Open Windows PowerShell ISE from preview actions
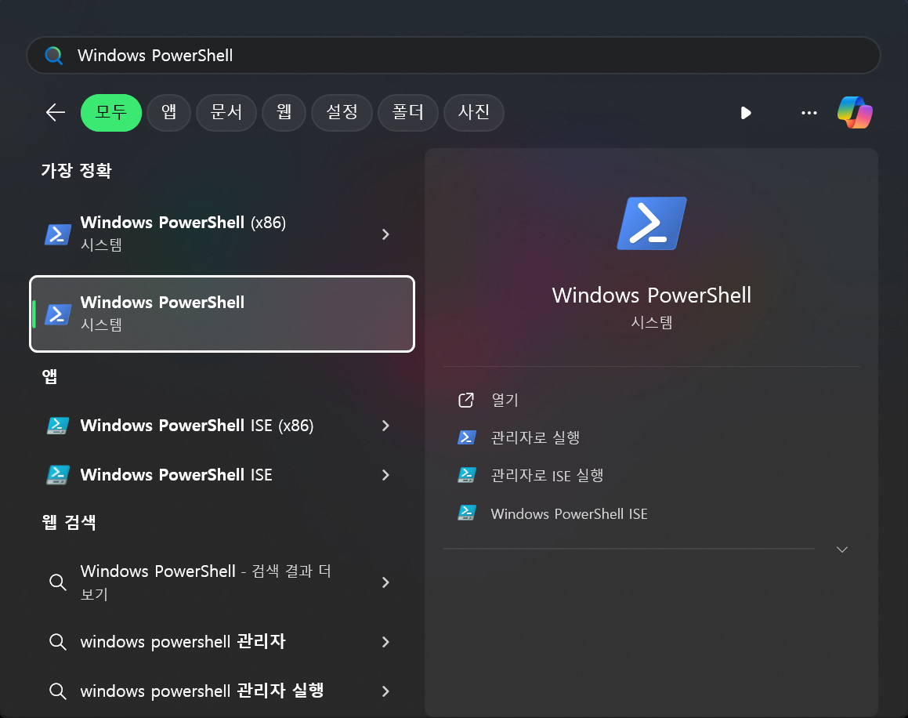908x718 pixels. 652,514
